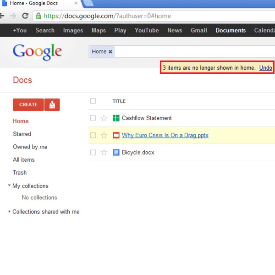Open Gmail in the Google bar
This screenshot has width=275, height=275.
(199, 30)
